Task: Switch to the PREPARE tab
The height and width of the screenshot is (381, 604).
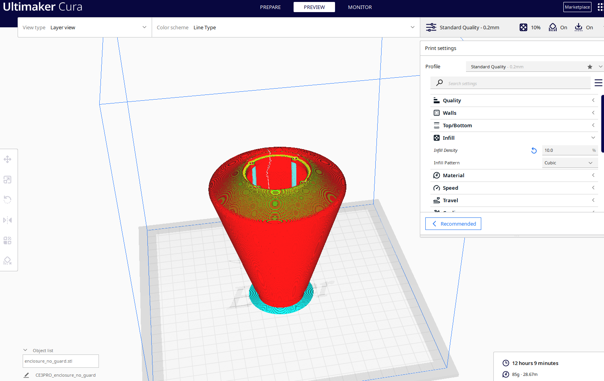Action: pyautogui.click(x=270, y=7)
